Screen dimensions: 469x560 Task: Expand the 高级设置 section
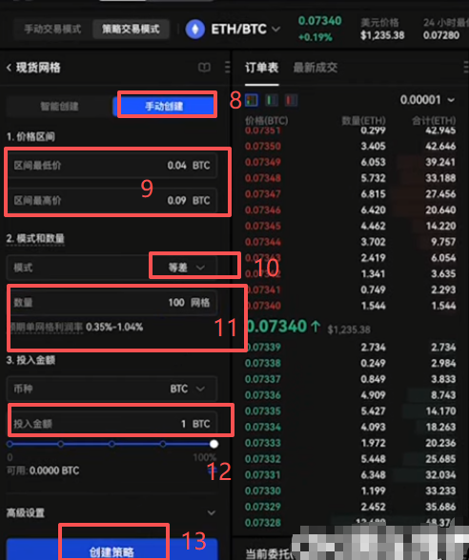pyautogui.click(x=112, y=512)
